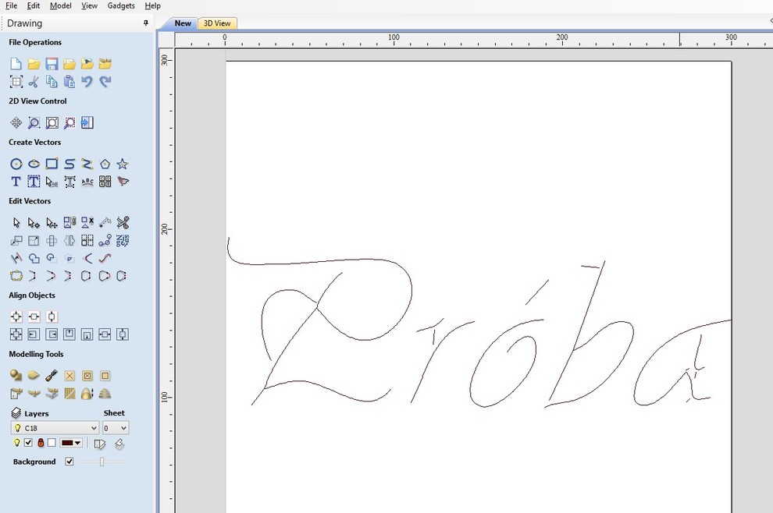773x513 pixels.
Task: Click the Weld vectors icon
Action: tap(34, 258)
